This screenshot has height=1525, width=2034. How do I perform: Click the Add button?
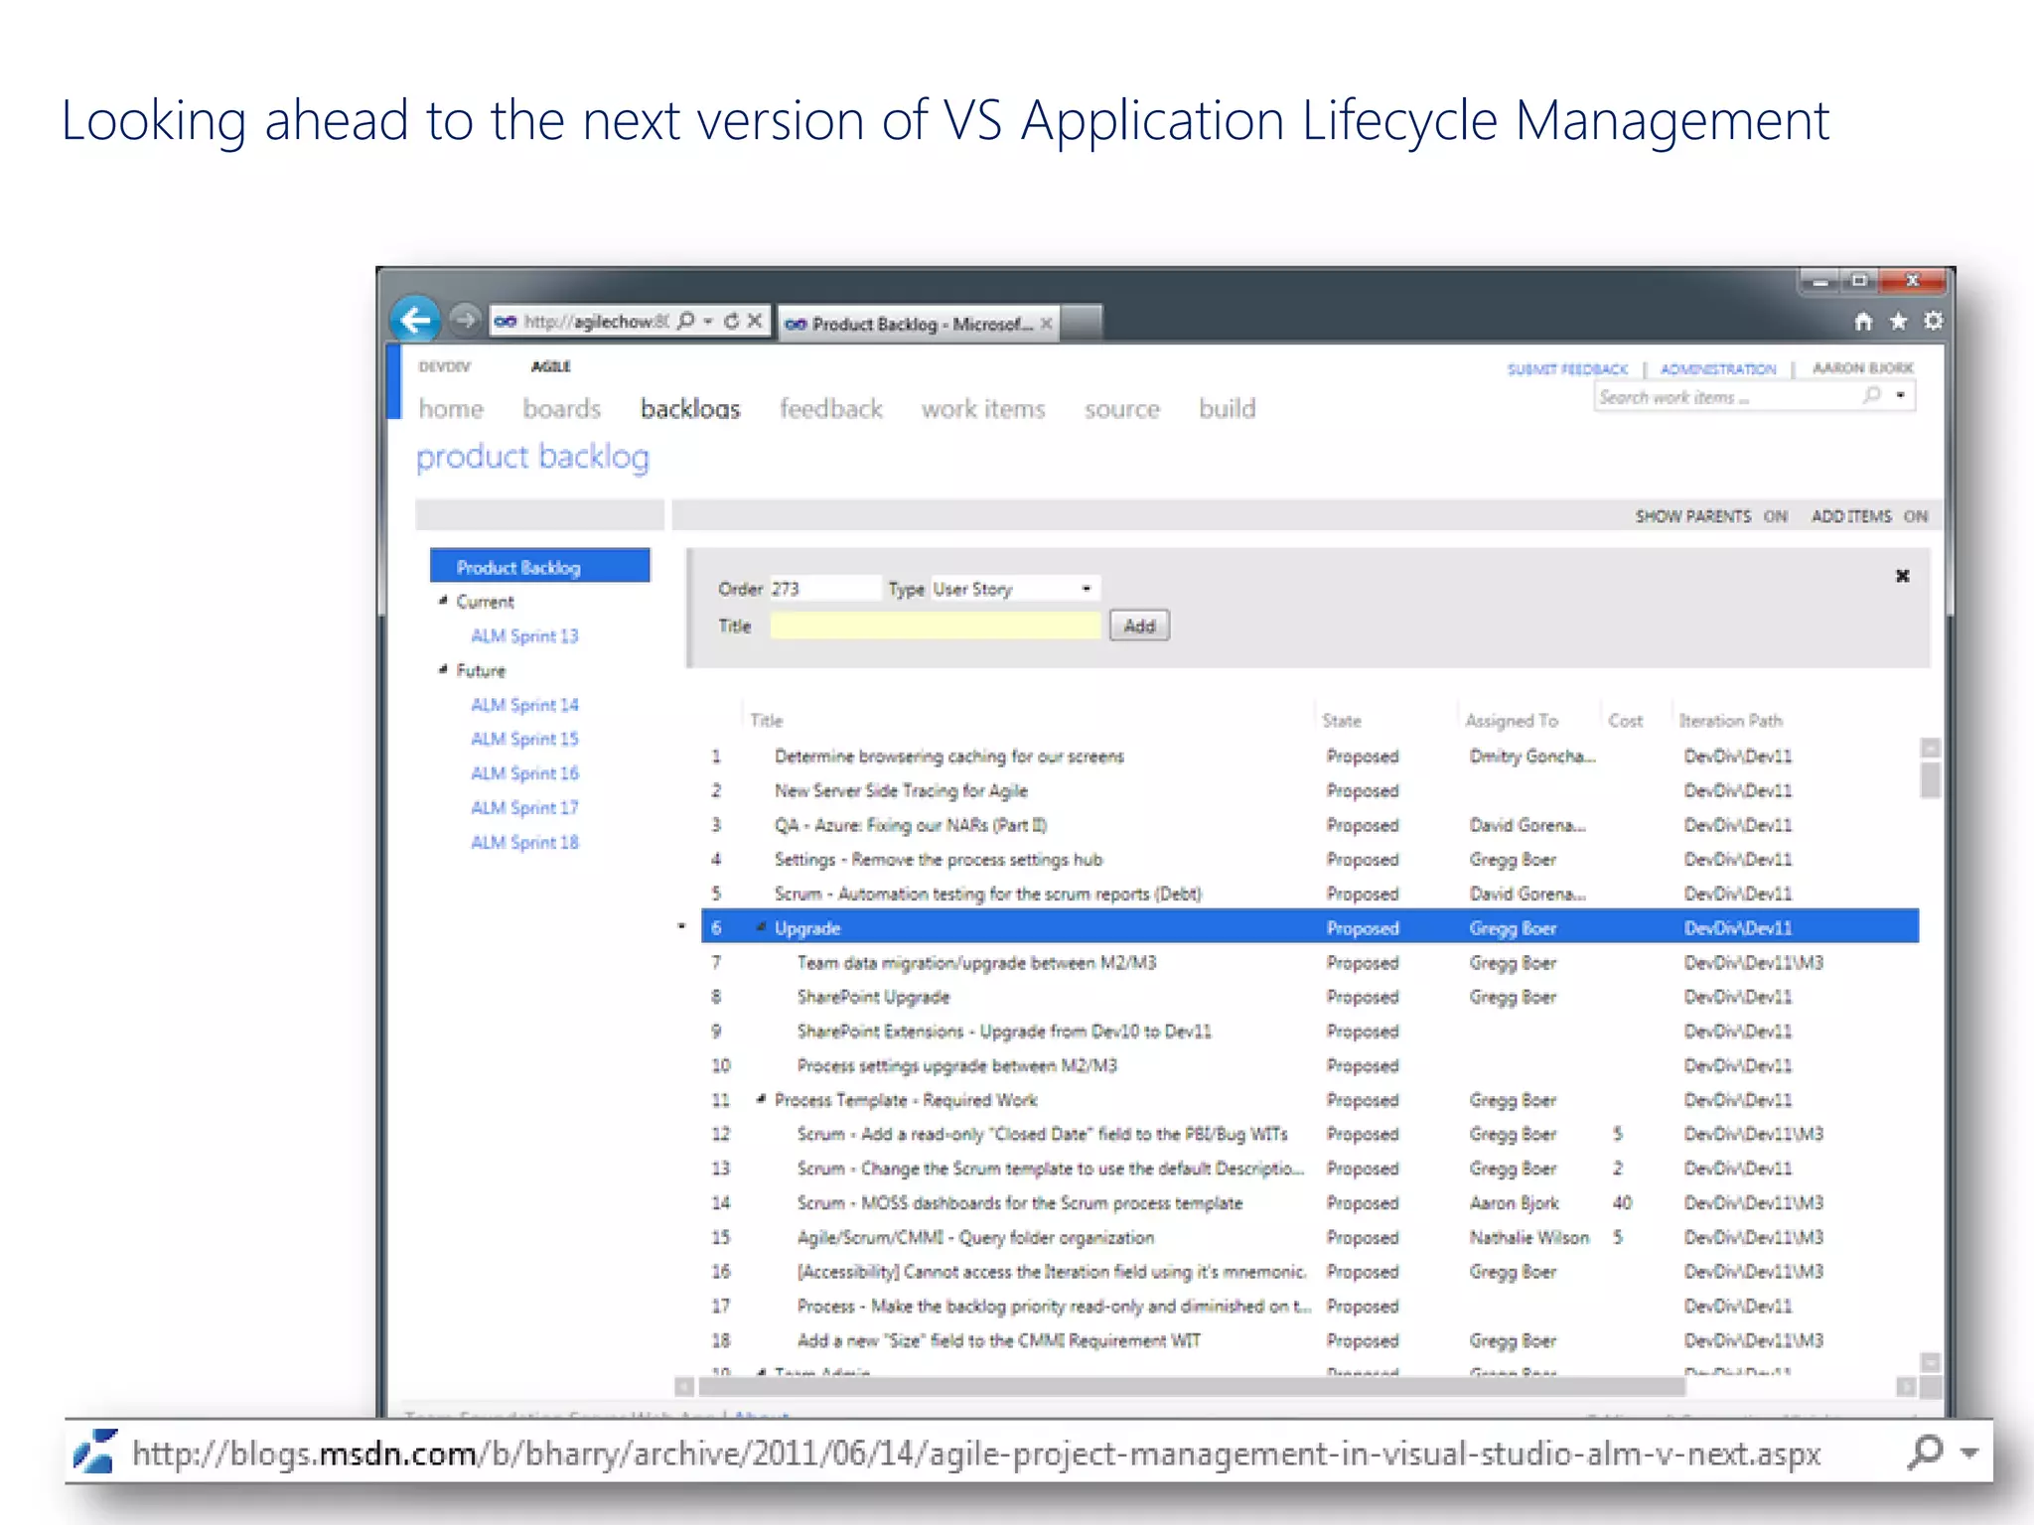click(x=1139, y=625)
